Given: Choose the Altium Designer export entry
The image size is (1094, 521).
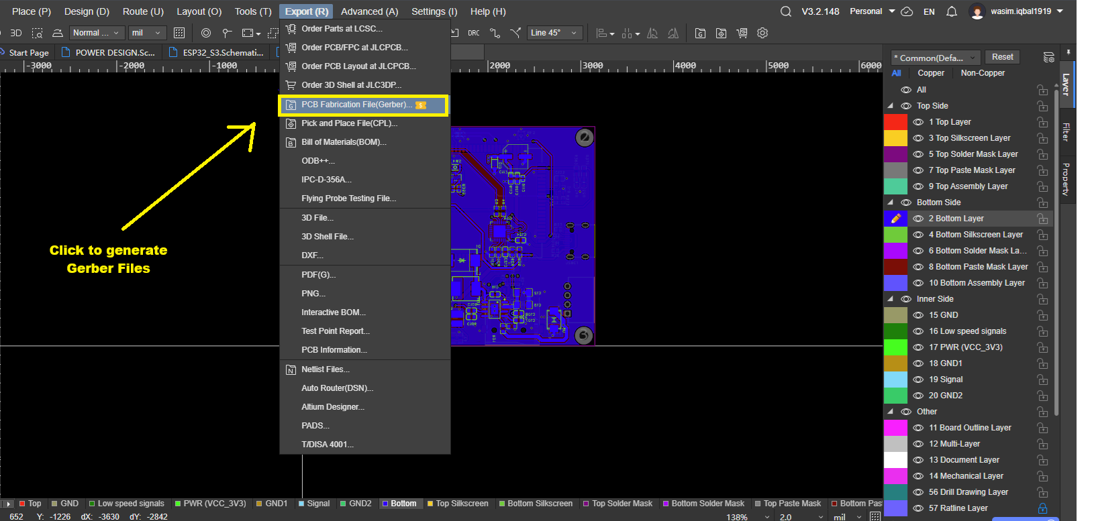Looking at the screenshot, I should pyautogui.click(x=364, y=407).
